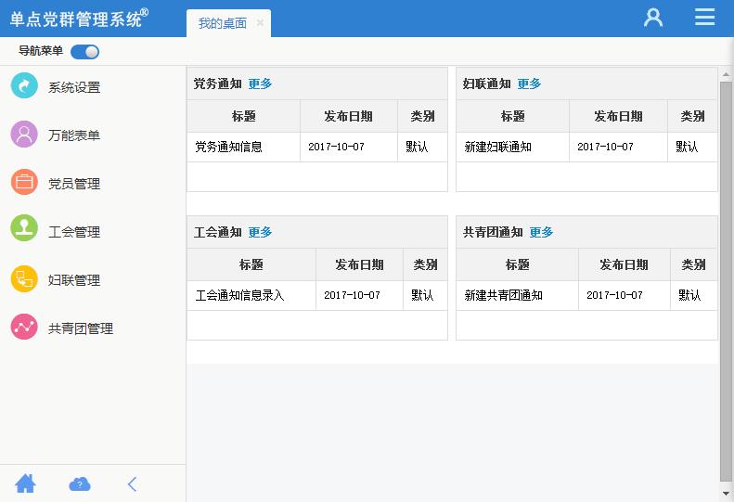The image size is (734, 502).
Task: Open the hamburger menu in header
Action: [x=704, y=18]
